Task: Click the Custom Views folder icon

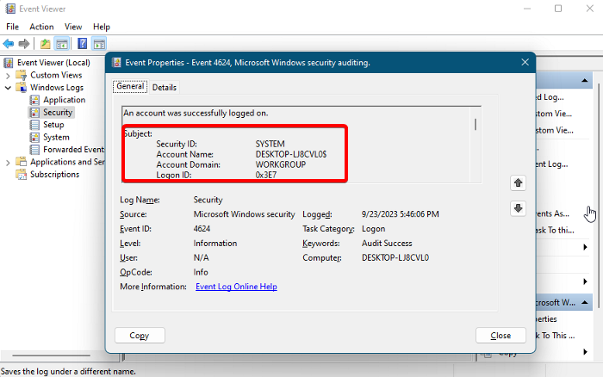Action: [22, 75]
